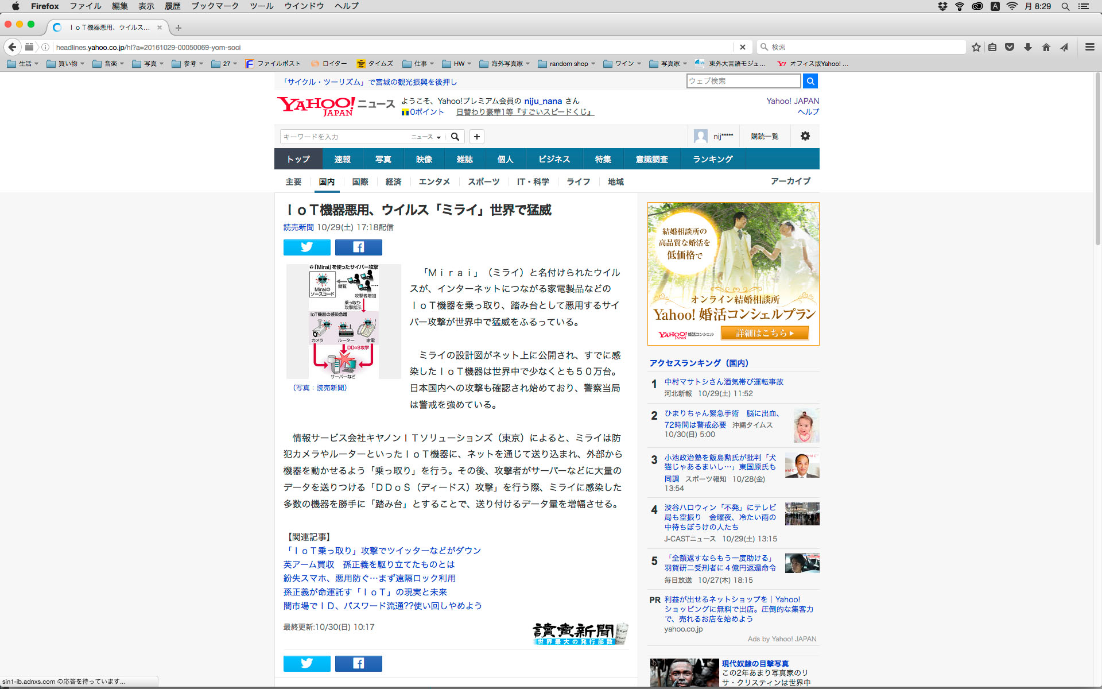Click the キーワードを入力 search field
Viewport: 1102px width, 689px height.
[343, 137]
